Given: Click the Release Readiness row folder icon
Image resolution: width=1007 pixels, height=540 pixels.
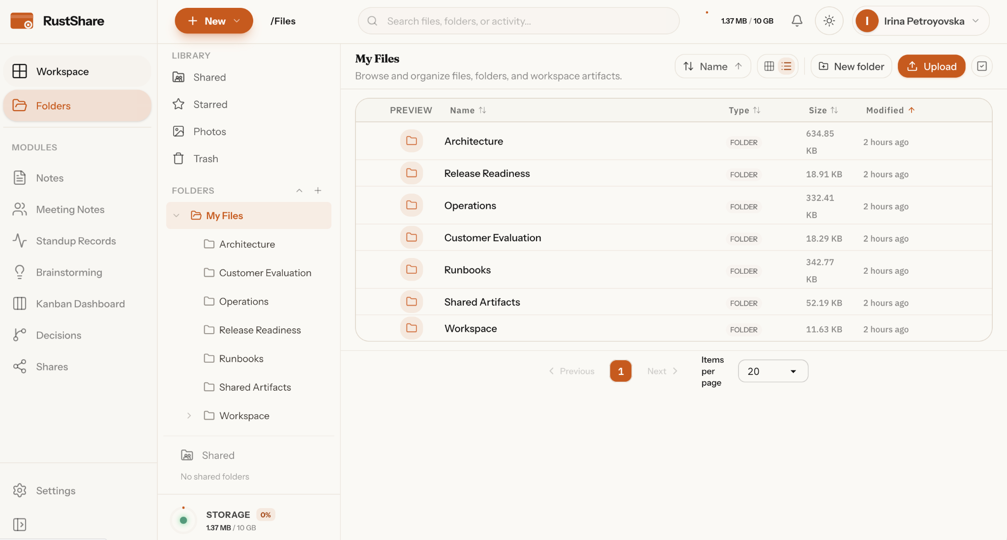Looking at the screenshot, I should [x=412, y=173].
